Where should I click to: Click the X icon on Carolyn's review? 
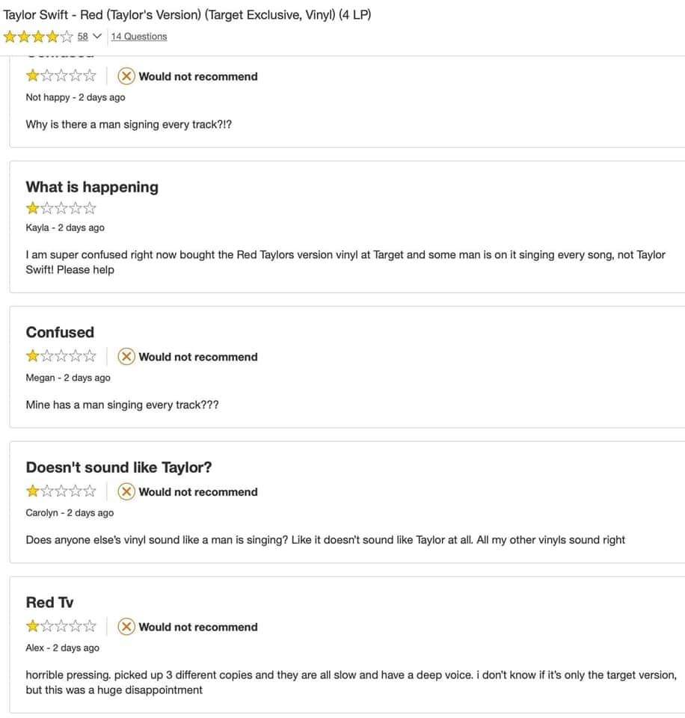click(127, 492)
